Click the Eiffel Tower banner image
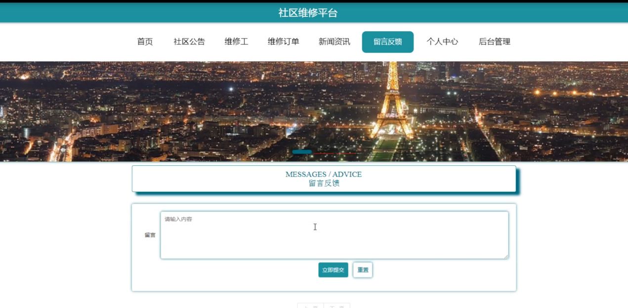Screen dimensions: 628x308 (x=314, y=112)
